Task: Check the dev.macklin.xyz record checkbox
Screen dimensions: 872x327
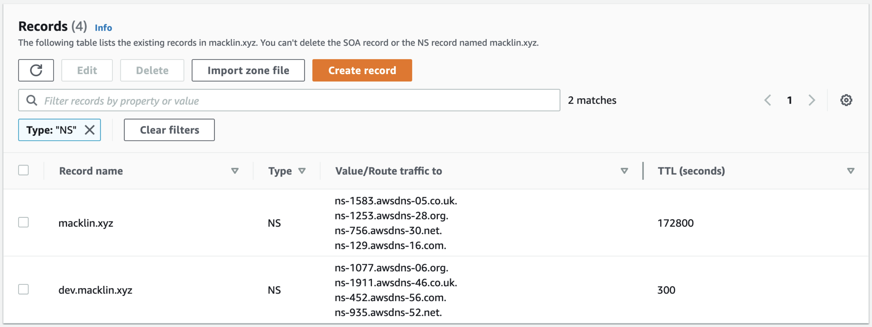Action: 23,289
